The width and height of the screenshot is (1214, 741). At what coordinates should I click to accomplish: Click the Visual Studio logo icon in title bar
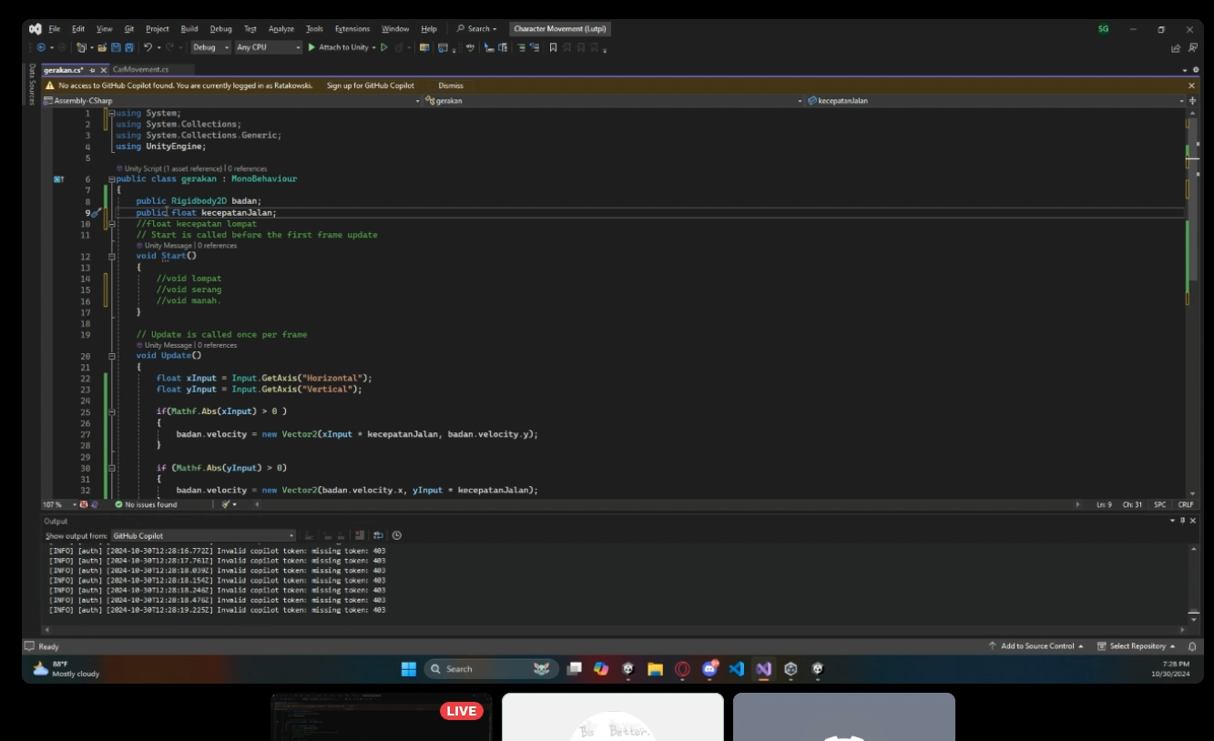[35, 29]
